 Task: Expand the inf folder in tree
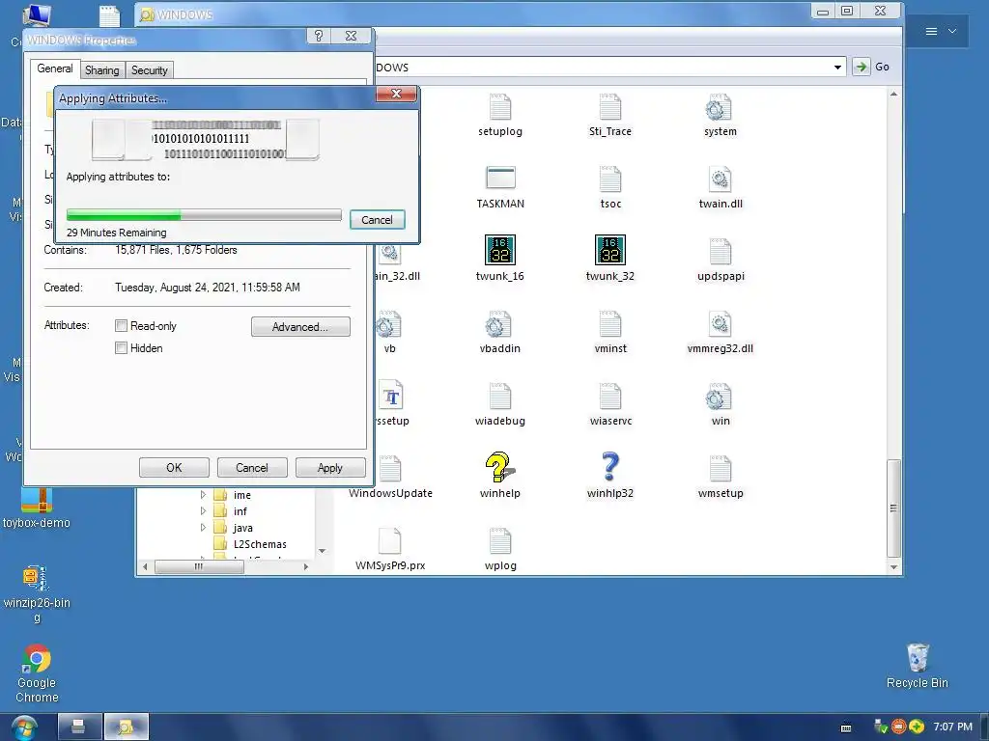pos(203,511)
